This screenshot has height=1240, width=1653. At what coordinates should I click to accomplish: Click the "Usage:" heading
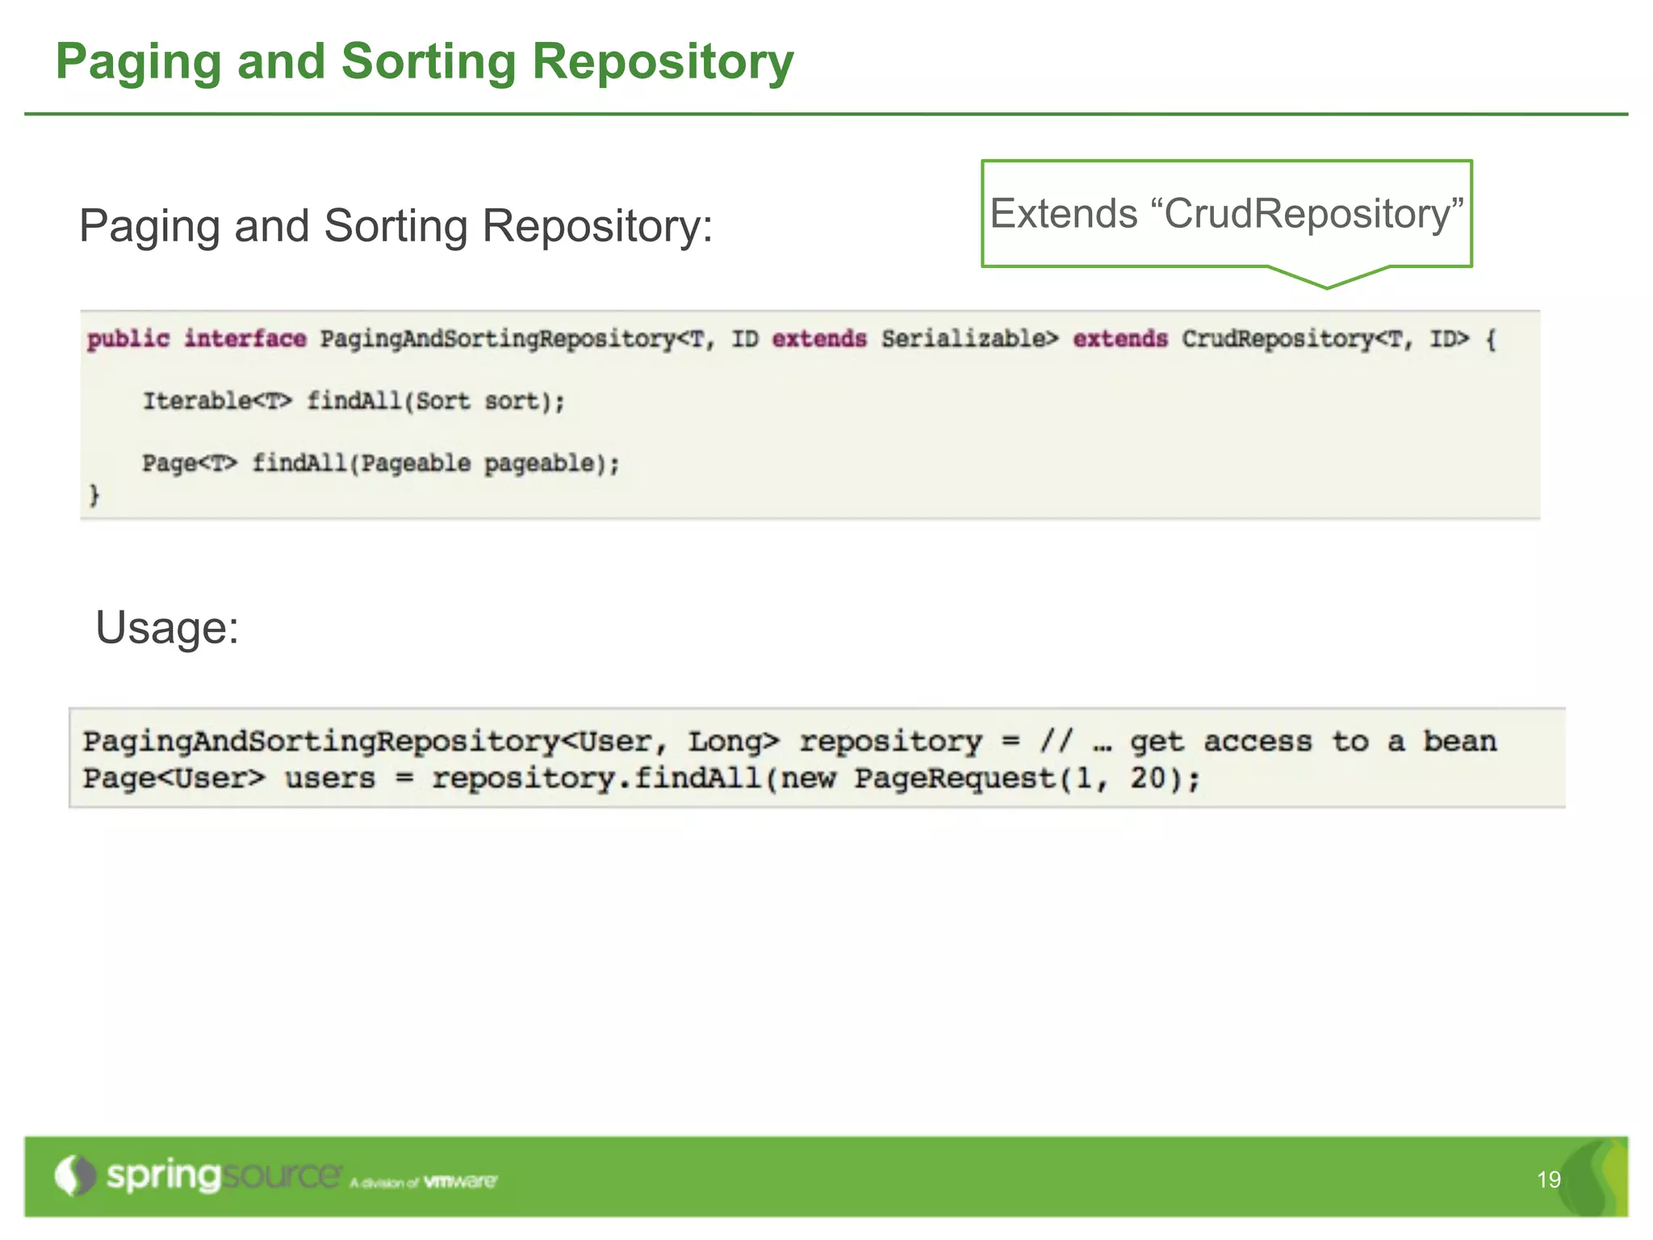pos(167,628)
